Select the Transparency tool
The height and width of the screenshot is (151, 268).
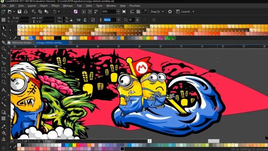coord(3,118)
